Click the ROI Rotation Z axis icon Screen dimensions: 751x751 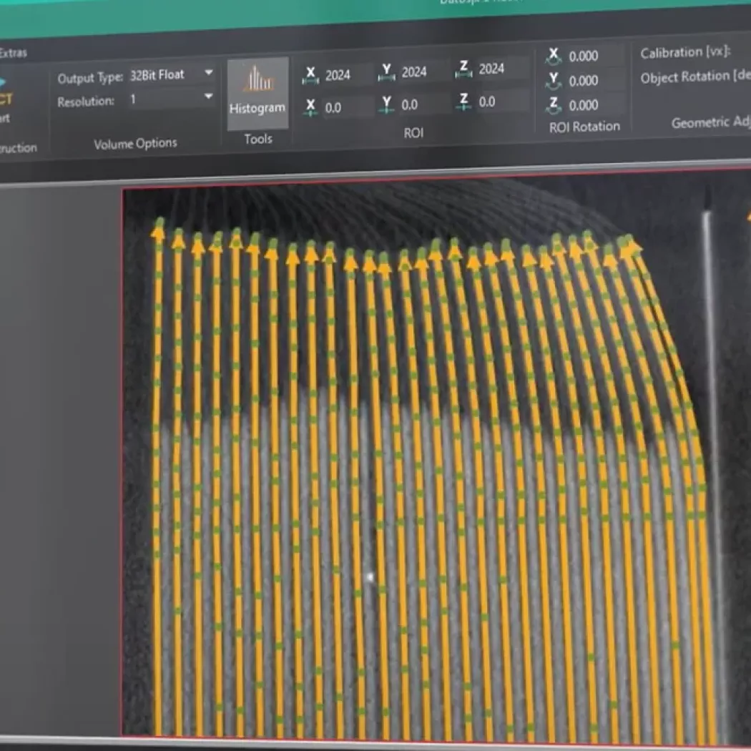point(553,105)
